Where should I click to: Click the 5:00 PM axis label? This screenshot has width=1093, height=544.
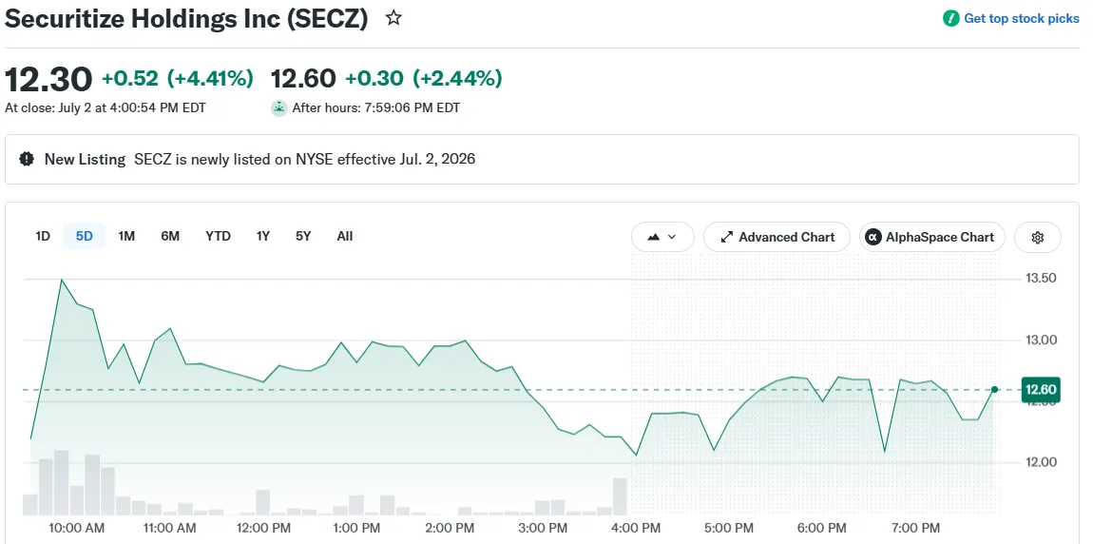pos(729,528)
